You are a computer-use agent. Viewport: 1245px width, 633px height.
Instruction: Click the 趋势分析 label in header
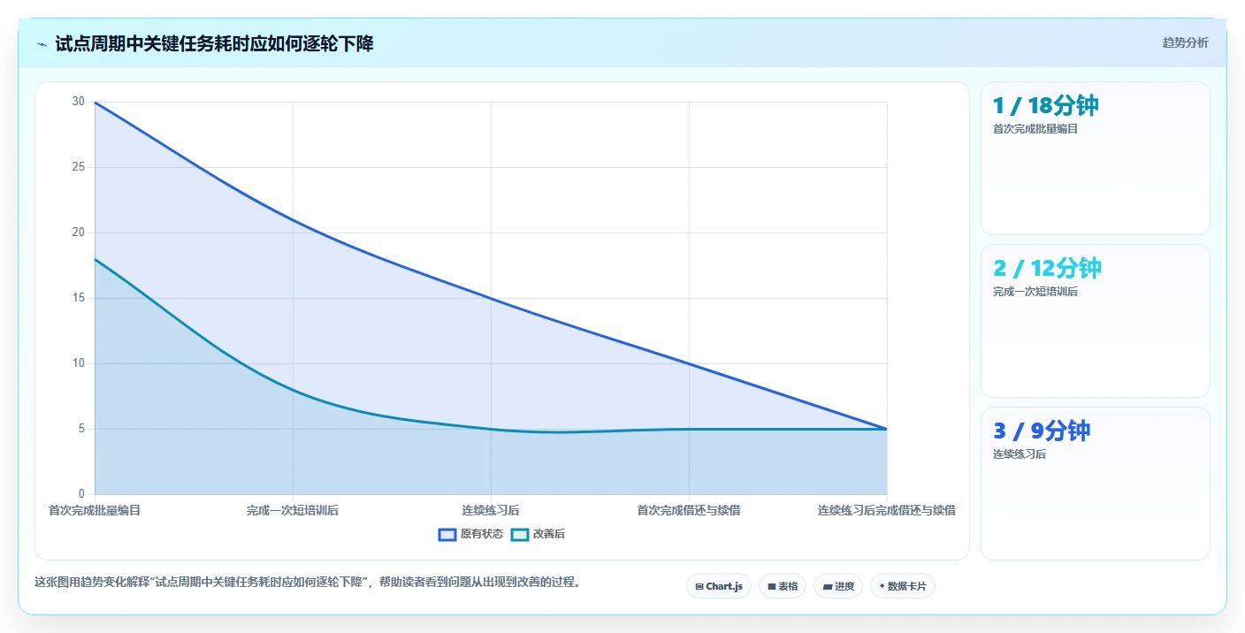(x=1185, y=42)
